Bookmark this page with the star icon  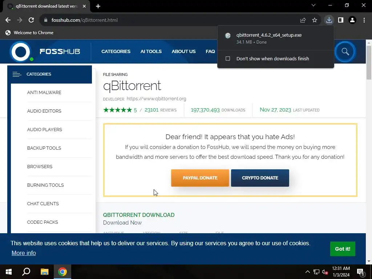point(315,20)
